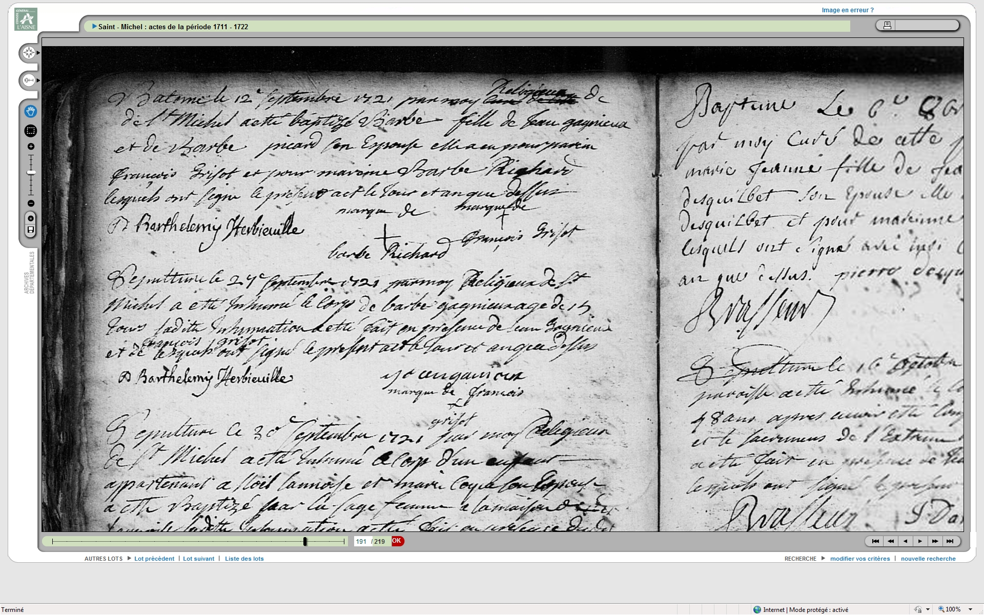This screenshot has width=984, height=615.
Task: Go to the previous page
Action: (906, 541)
